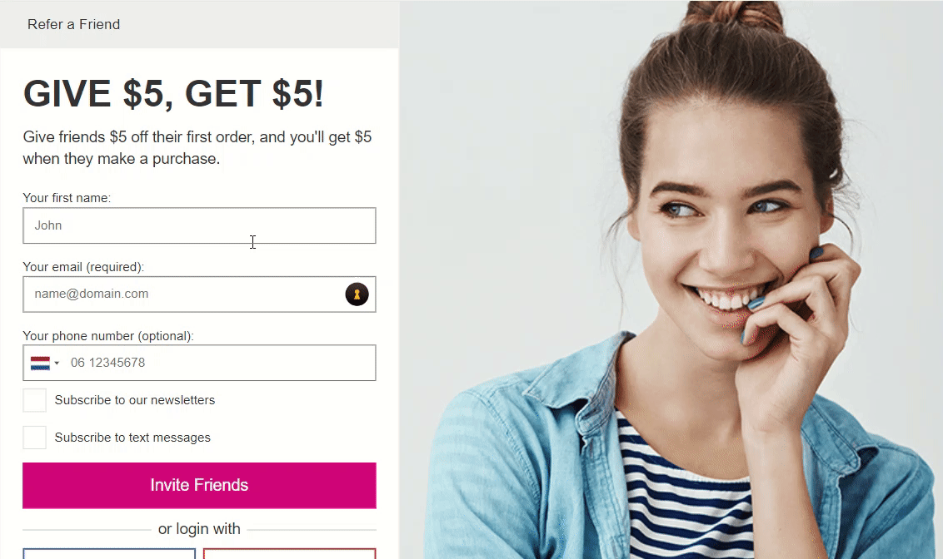The width and height of the screenshot is (943, 559).
Task: Click the 'Subscribe to text messages' label text
Action: click(x=132, y=438)
